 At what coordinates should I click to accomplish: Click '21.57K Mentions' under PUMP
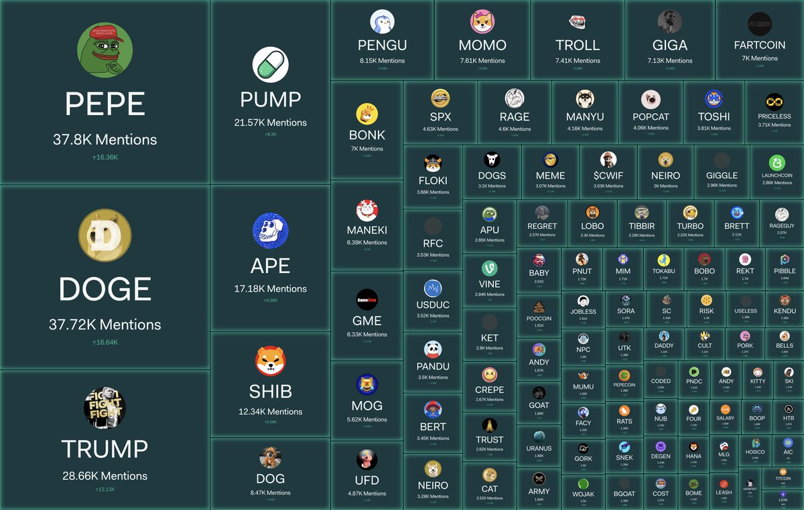coord(271,122)
